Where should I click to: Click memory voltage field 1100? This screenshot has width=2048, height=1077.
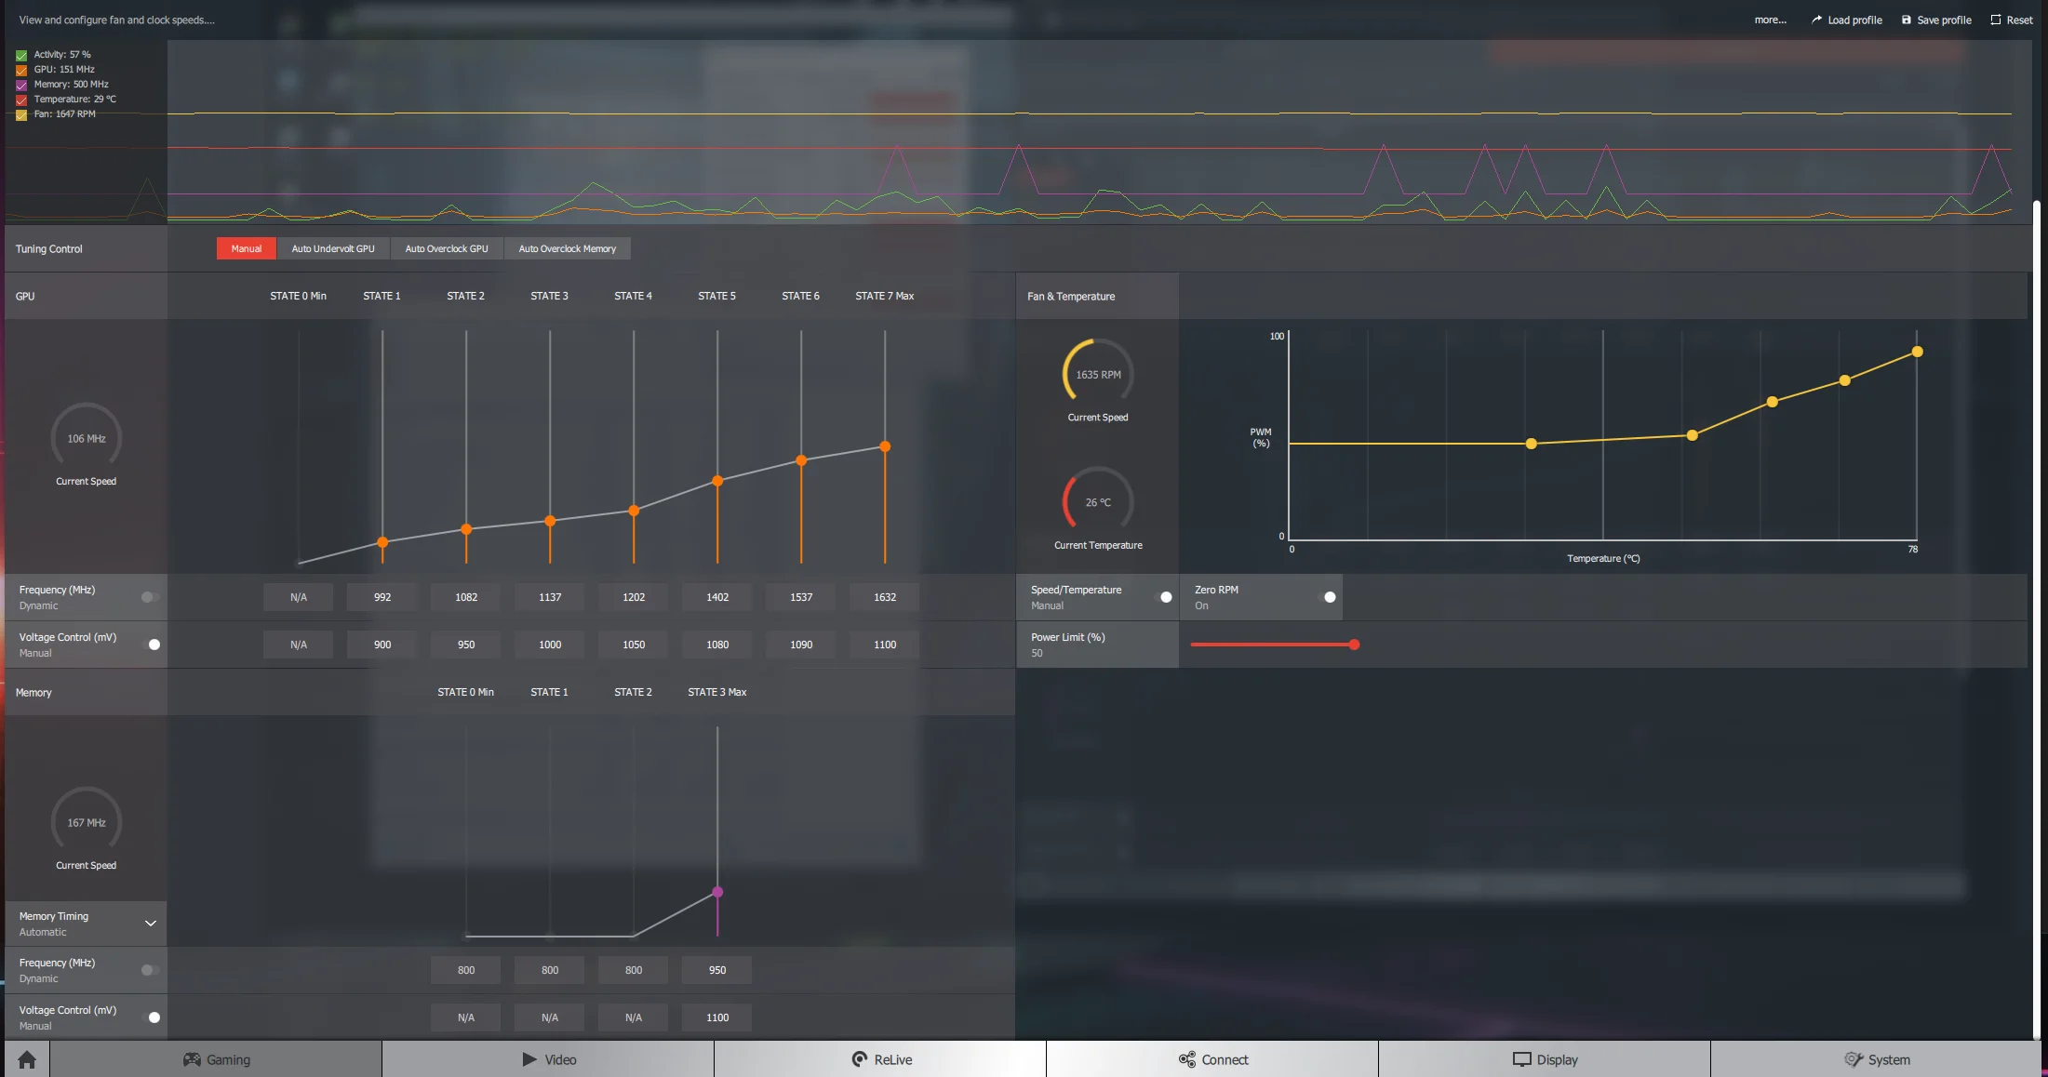(717, 1017)
